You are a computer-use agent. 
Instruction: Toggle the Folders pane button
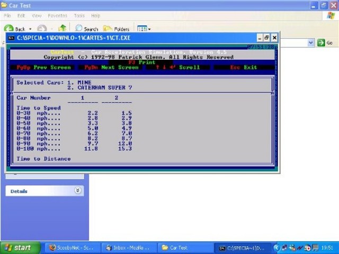(116, 29)
